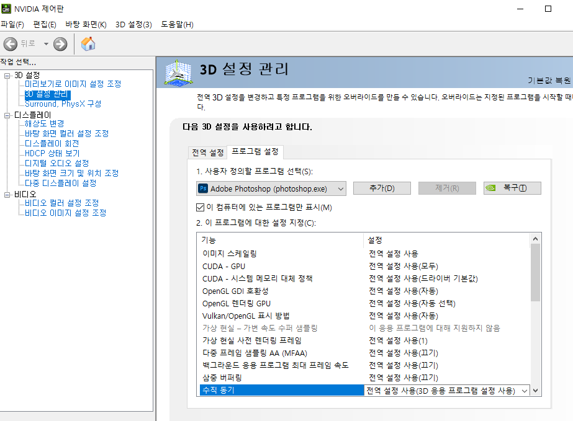Screen dimensions: 573x421
Task: Click the 기능 column header
Action: point(280,240)
